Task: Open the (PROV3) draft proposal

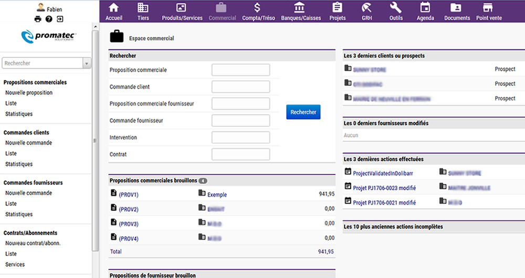Action: (129, 224)
